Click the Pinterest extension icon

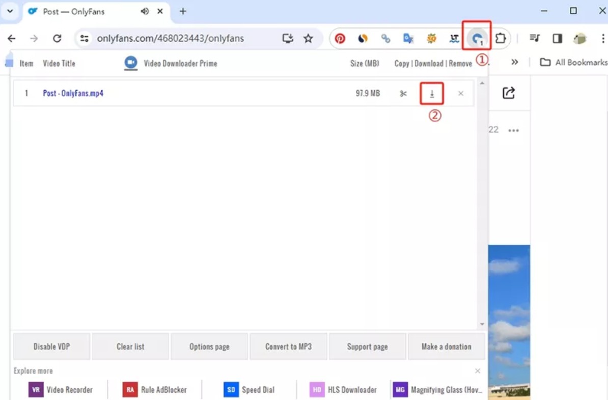pos(340,38)
